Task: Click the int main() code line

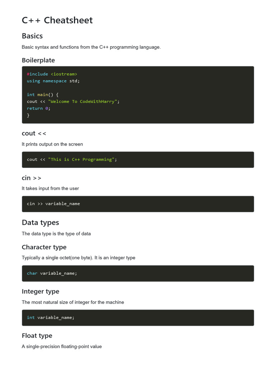Action: 42,94
